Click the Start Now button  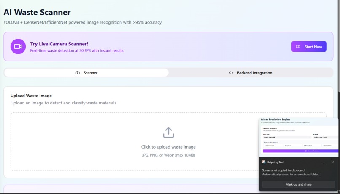(309, 46)
